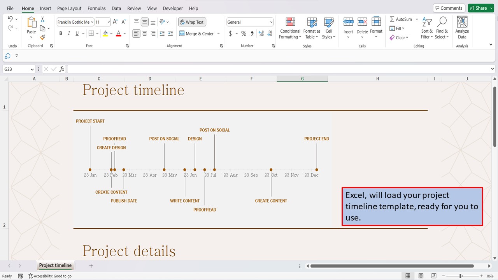Click the Share button
The height and width of the screenshot is (280, 498).
tap(479, 8)
